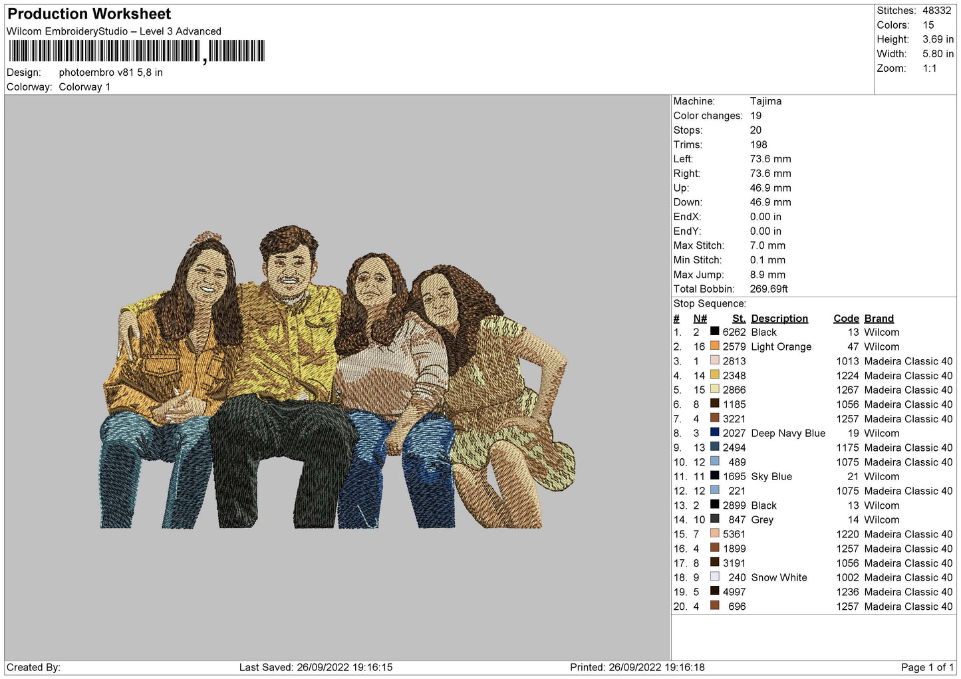Click the Machine value Tajima

coord(765,101)
